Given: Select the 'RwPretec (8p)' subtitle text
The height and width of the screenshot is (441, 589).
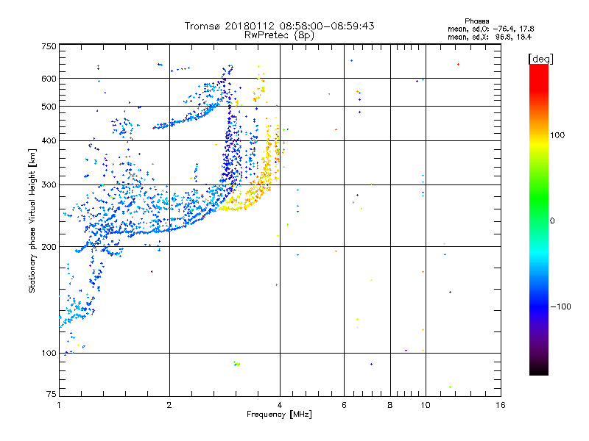Looking at the screenshot, I should (x=279, y=35).
